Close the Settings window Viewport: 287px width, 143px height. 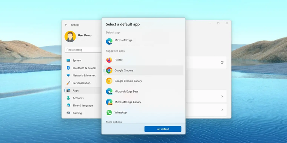[227, 23]
